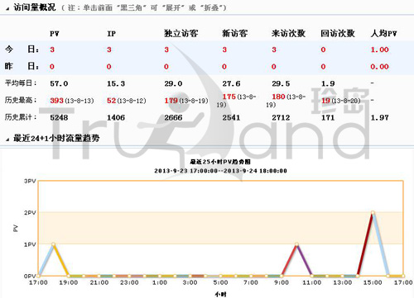Click historic high PV 393

57,101
